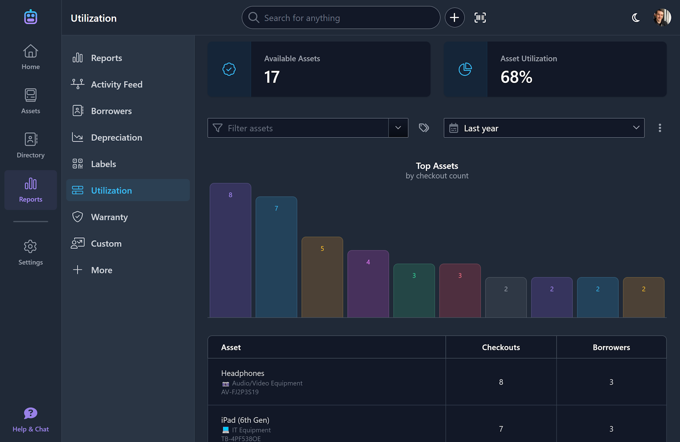Click the green bar showing 3

click(414, 291)
